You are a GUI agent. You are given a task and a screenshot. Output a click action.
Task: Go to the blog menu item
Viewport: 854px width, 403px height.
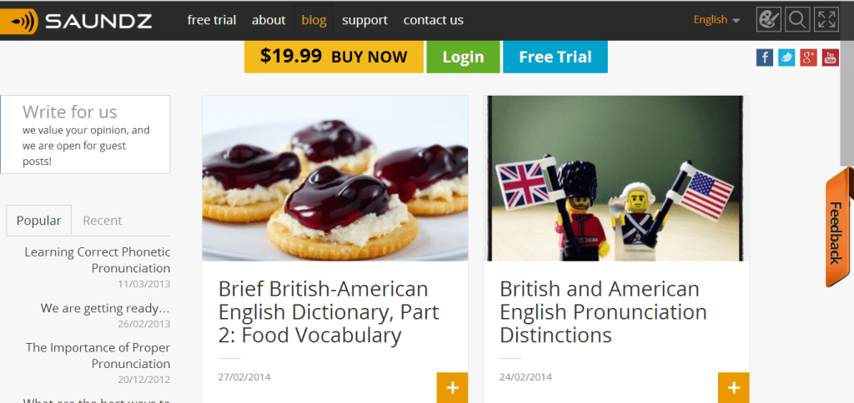[x=314, y=20]
